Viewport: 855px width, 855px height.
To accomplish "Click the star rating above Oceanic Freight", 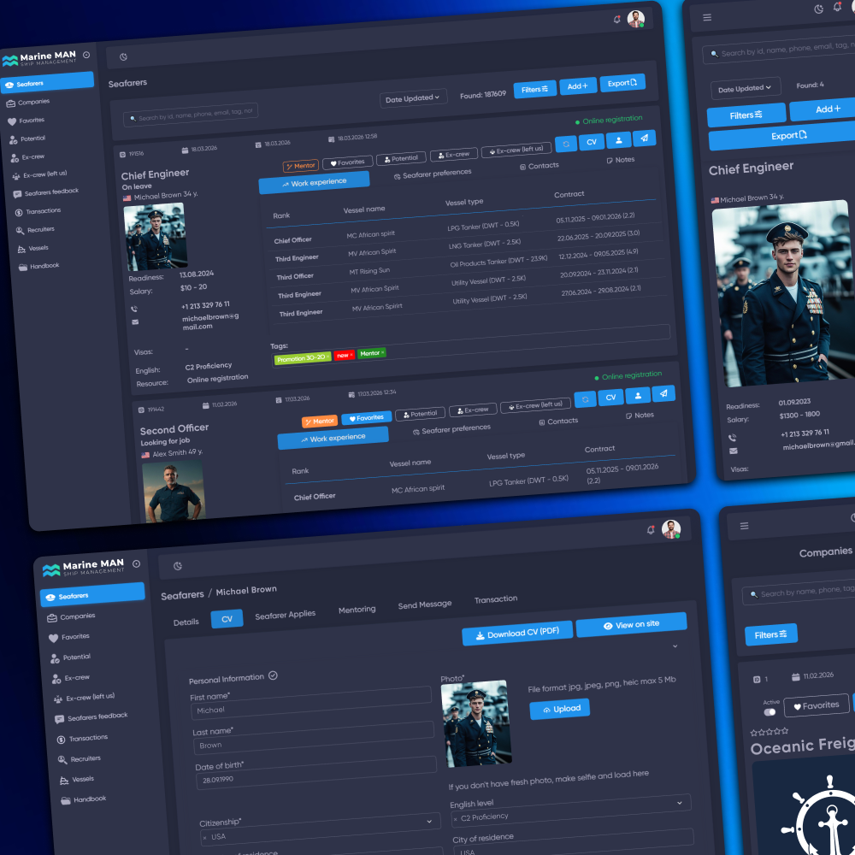I will (769, 732).
